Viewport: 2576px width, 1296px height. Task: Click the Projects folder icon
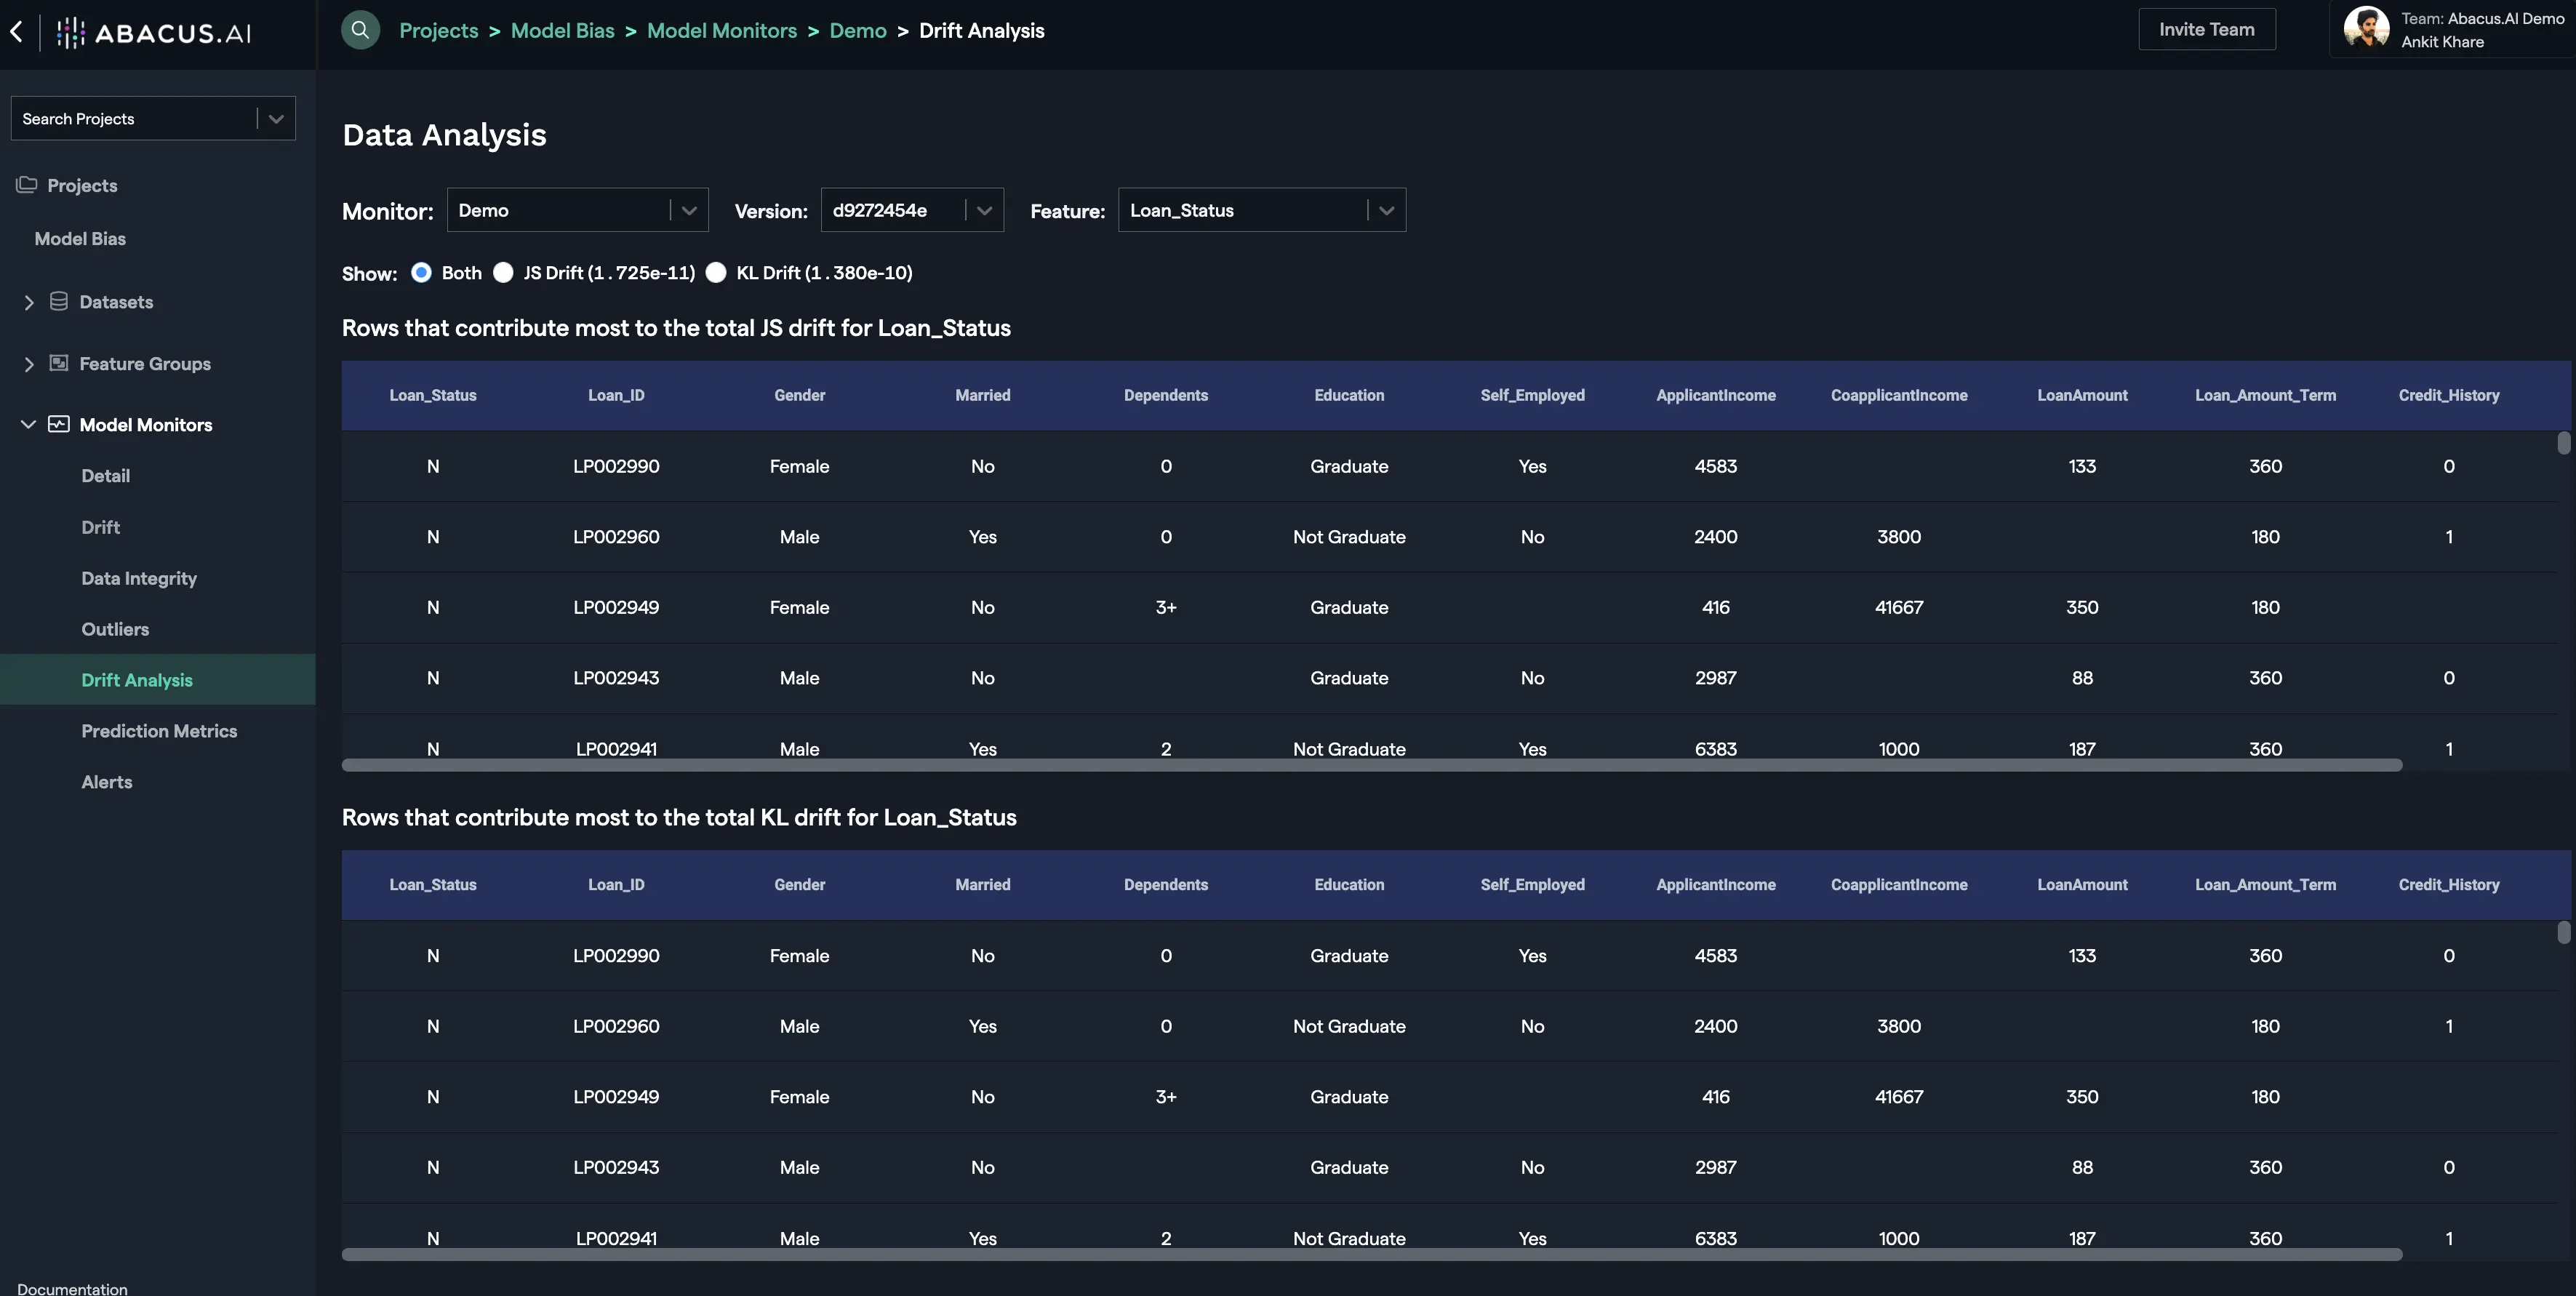tap(27, 185)
